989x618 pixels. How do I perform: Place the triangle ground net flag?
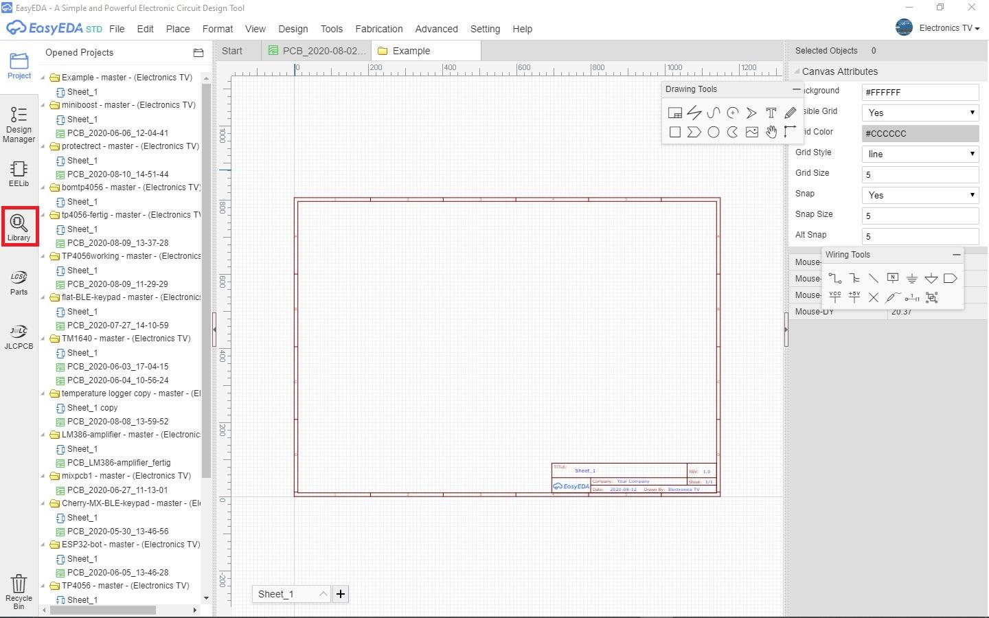click(931, 278)
